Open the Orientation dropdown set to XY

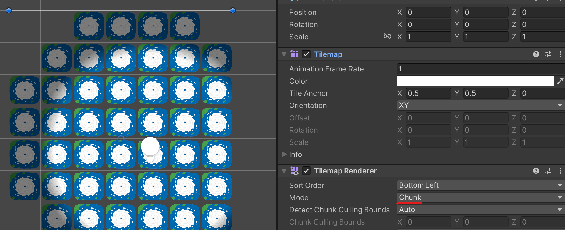[480, 106]
